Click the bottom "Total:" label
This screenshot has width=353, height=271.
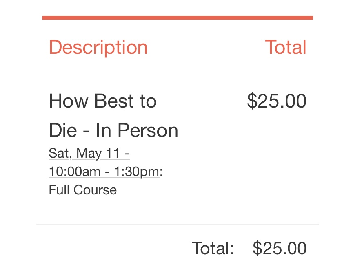click(x=213, y=248)
